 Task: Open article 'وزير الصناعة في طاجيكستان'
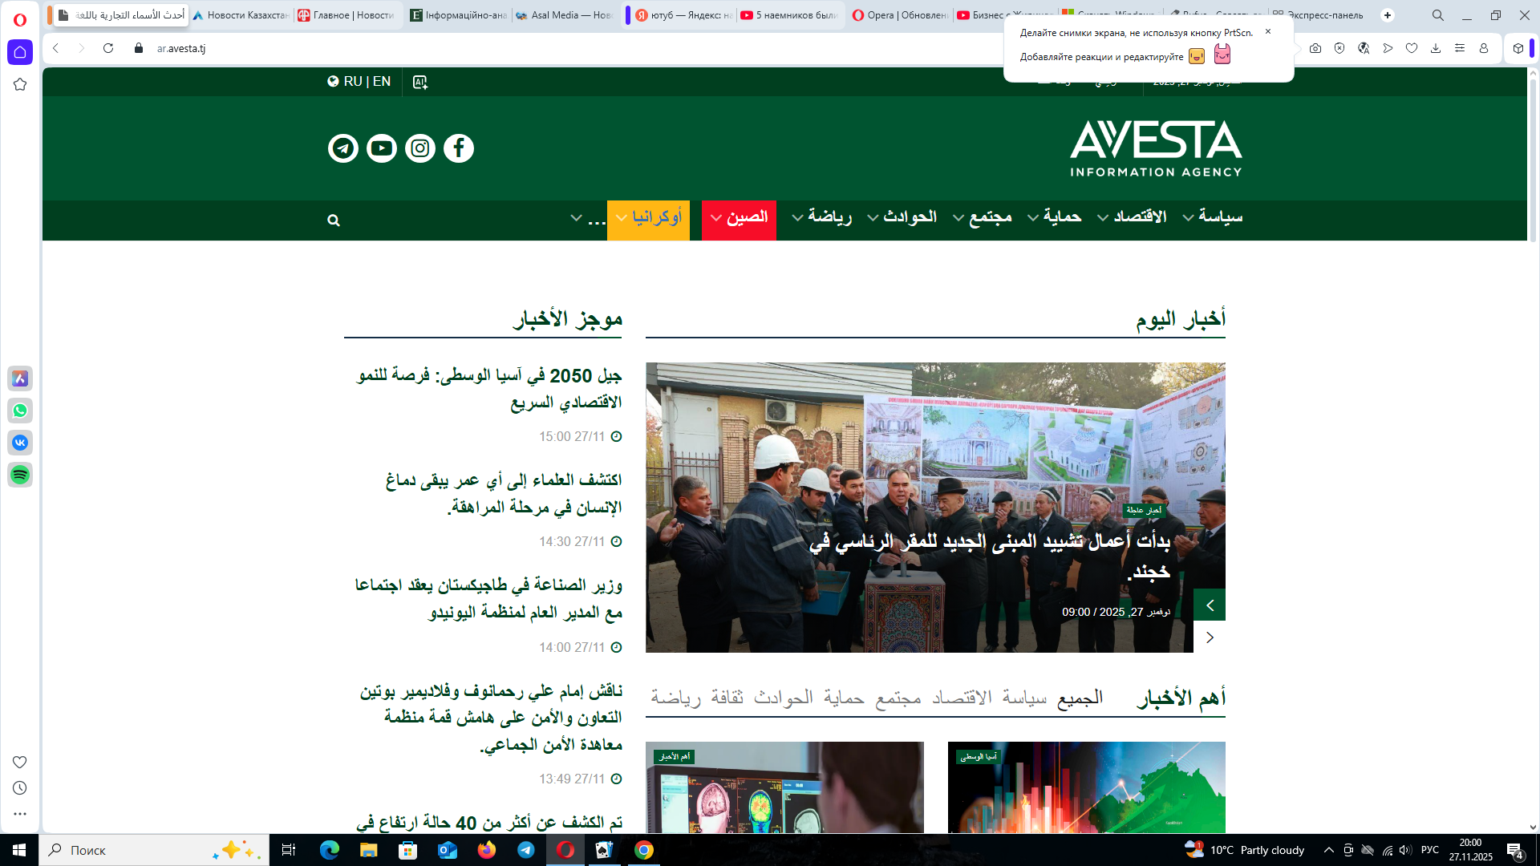coord(488,599)
